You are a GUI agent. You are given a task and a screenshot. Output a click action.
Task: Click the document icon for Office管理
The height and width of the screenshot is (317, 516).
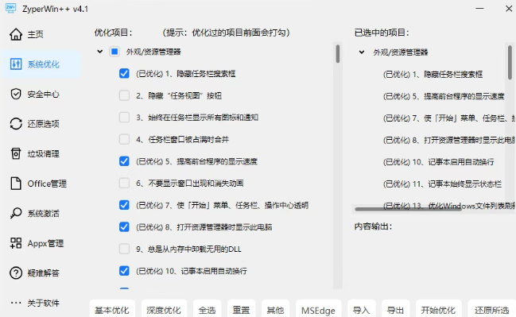tap(16, 184)
